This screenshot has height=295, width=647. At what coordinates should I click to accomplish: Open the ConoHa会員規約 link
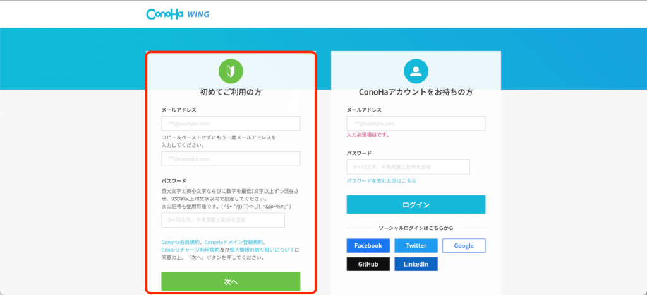[181, 242]
